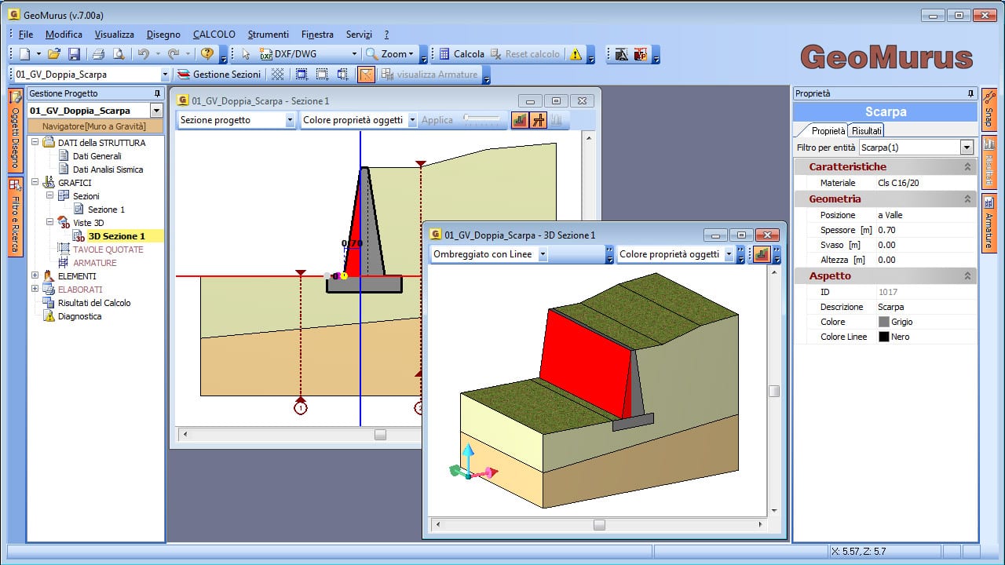Pin the Gestione Progetto panel
Screen dimensions: 1005x565
[158, 93]
